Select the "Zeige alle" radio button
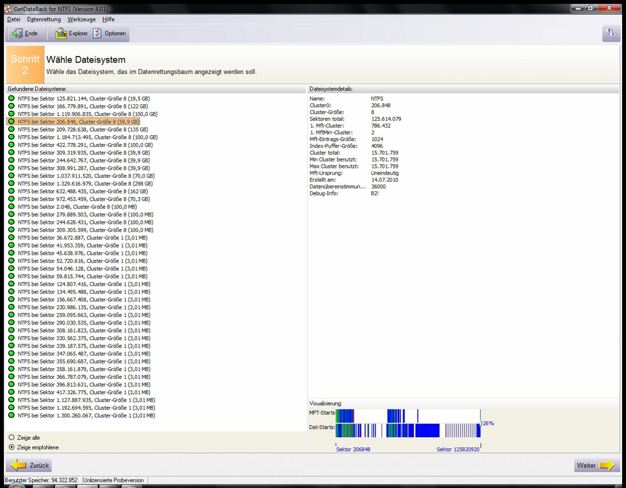The image size is (626, 488). 12,437
